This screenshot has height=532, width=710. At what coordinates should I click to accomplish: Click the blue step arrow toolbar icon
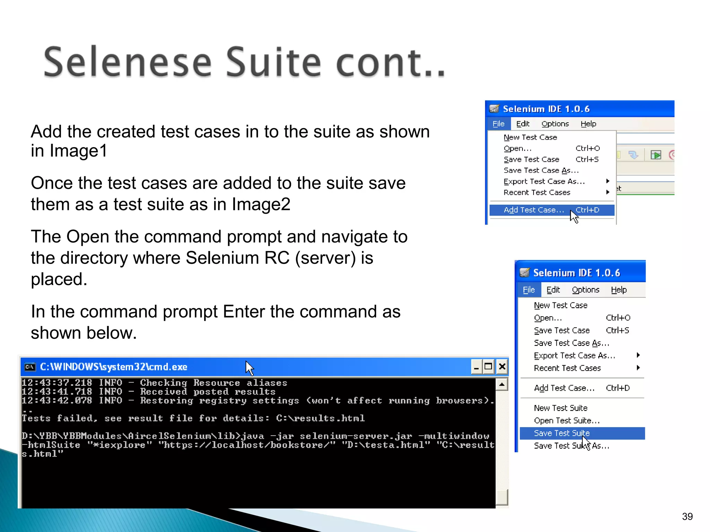pyautogui.click(x=633, y=155)
